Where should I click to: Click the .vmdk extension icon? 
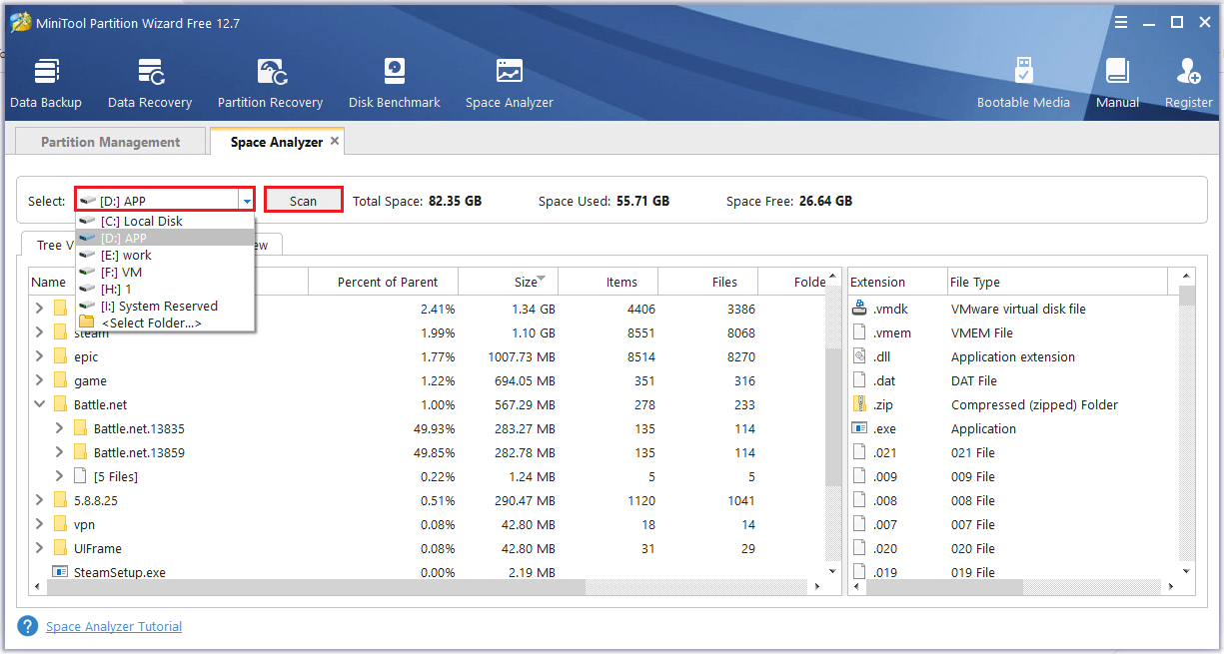pyautogui.click(x=859, y=309)
